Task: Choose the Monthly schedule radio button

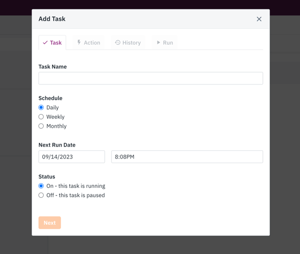Action: point(41,126)
